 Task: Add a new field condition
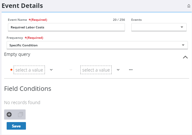[9, 114]
